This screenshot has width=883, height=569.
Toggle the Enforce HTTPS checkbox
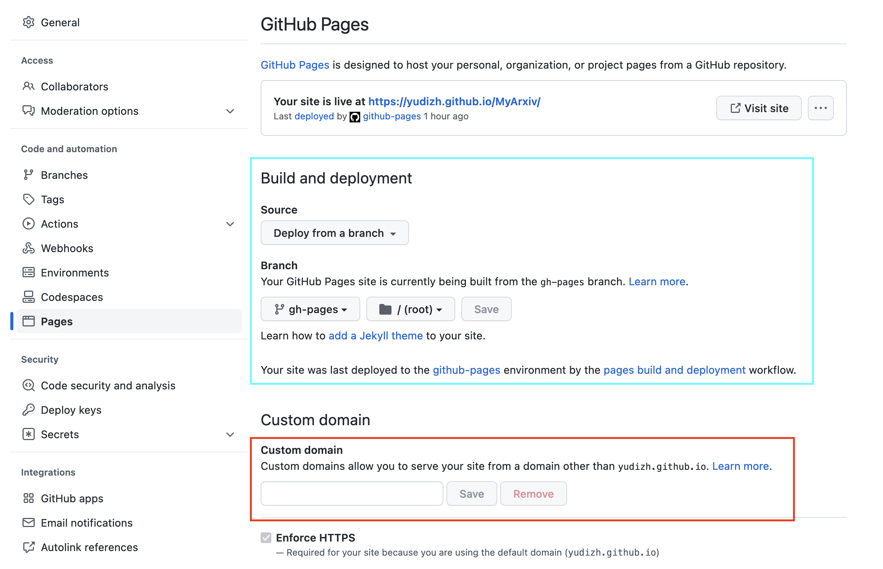tap(266, 538)
